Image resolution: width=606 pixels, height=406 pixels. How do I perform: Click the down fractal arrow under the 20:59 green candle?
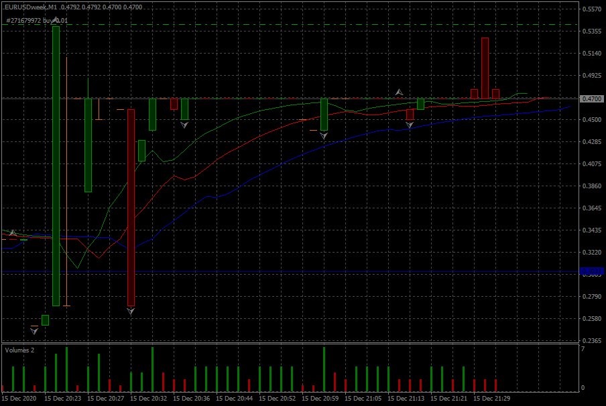(x=324, y=135)
